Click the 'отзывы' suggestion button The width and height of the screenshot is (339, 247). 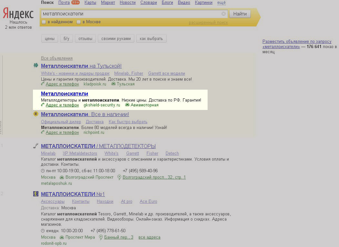(86, 39)
